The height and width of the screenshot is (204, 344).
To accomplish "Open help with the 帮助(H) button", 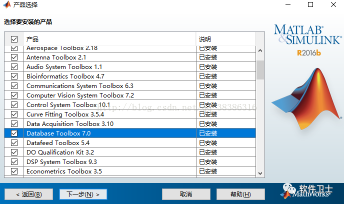I will point(240,194).
